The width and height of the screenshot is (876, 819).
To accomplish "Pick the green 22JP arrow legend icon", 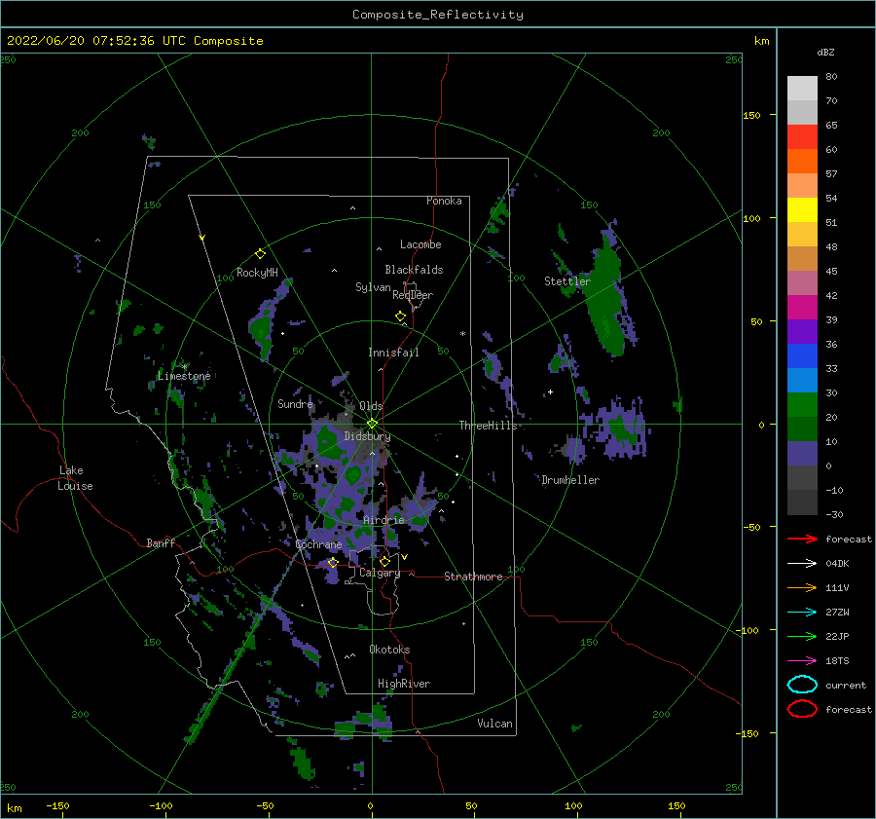I will tap(802, 636).
